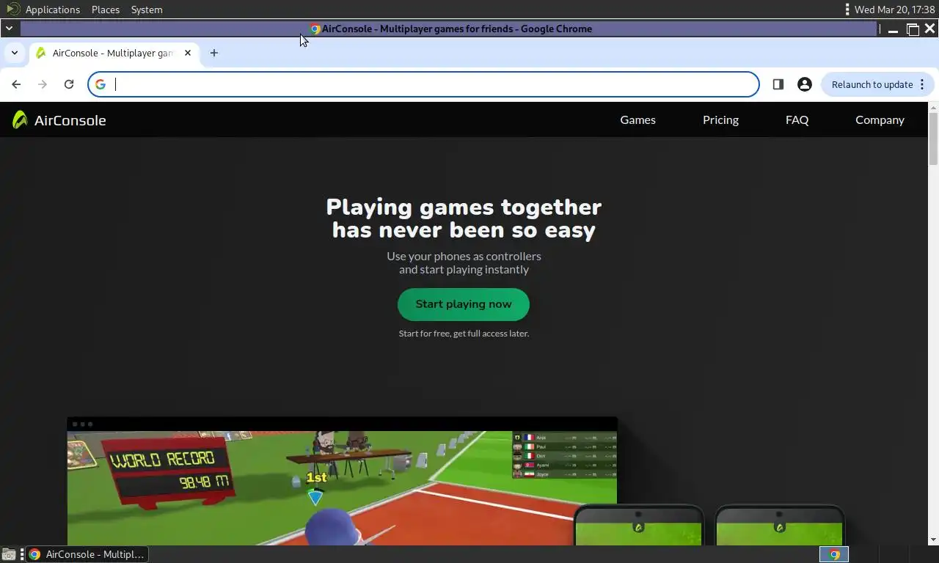Click show desktop icon in bottom panel

(x=9, y=554)
